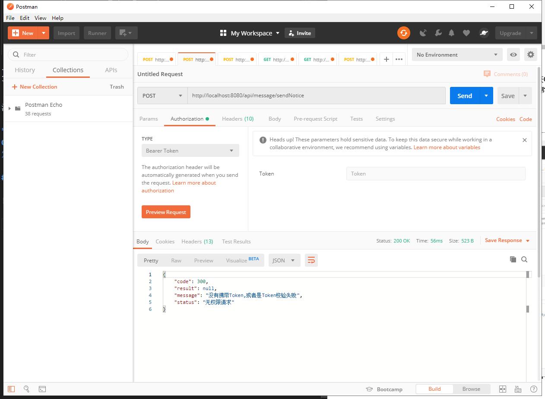The width and height of the screenshot is (545, 399).
Task: Click the Import button
Action: [67, 33]
